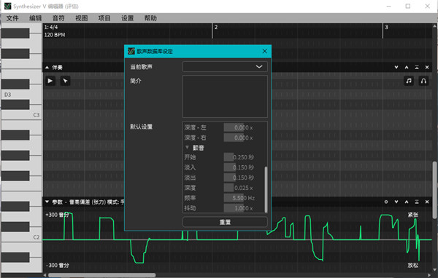Close the 伴奏 panel
438x278 pixels.
click(x=427, y=68)
